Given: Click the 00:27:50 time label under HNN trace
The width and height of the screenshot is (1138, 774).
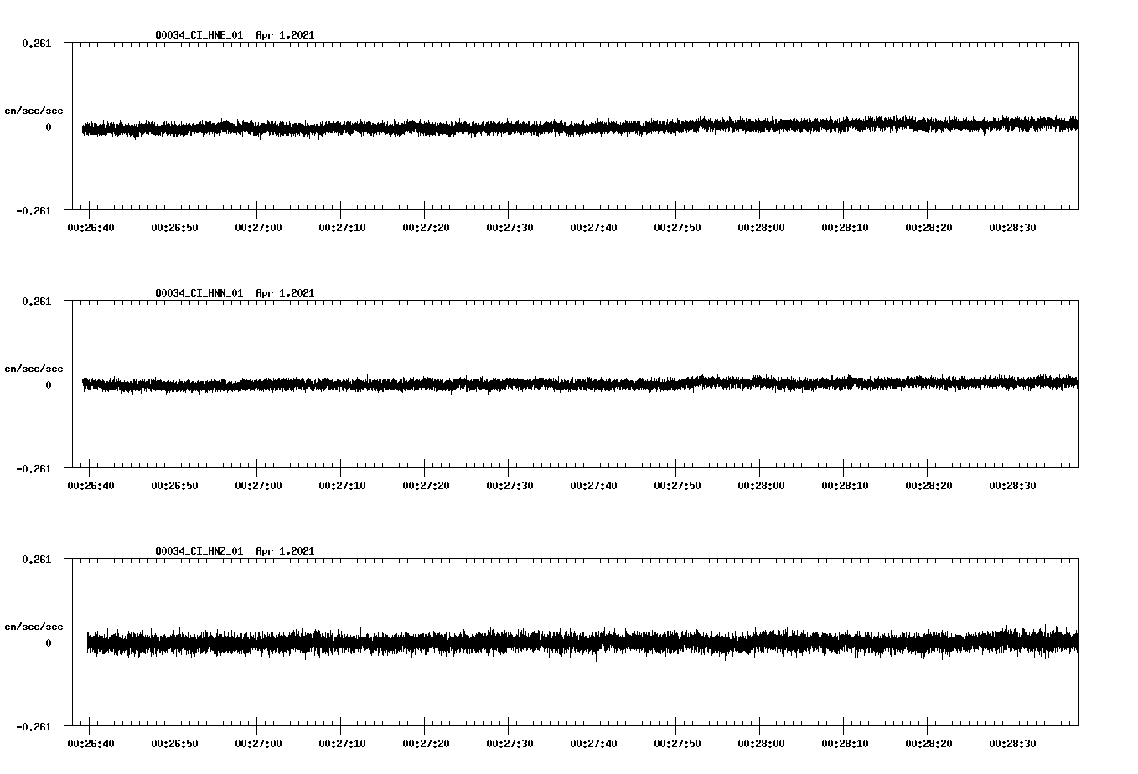Looking at the screenshot, I should pos(679,482).
